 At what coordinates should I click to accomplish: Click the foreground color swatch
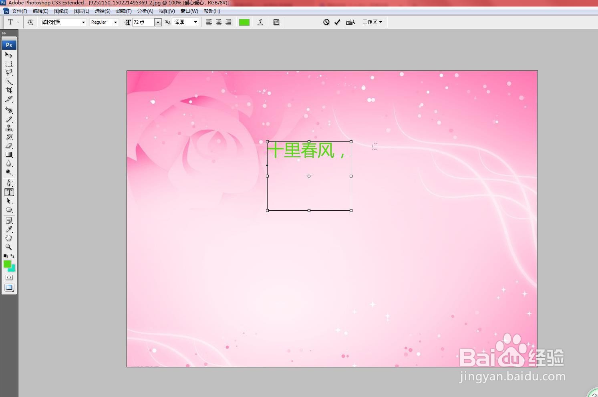(7, 264)
